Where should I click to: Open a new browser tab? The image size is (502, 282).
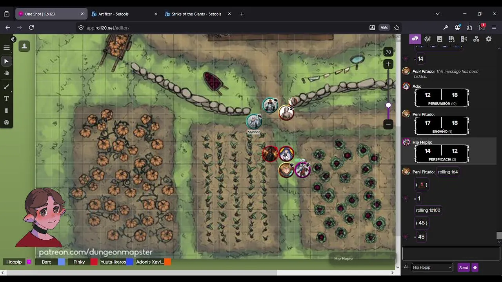pyautogui.click(x=242, y=14)
